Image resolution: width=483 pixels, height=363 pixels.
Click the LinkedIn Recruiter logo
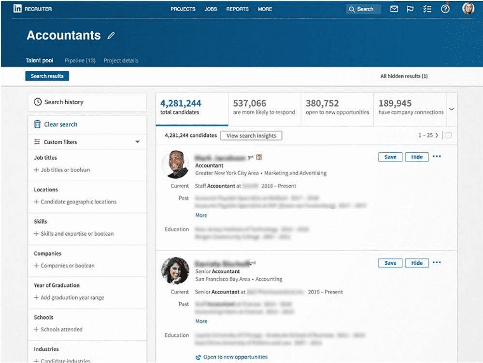[22, 8]
